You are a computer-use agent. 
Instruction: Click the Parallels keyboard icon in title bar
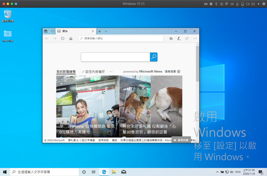click(206, 4)
